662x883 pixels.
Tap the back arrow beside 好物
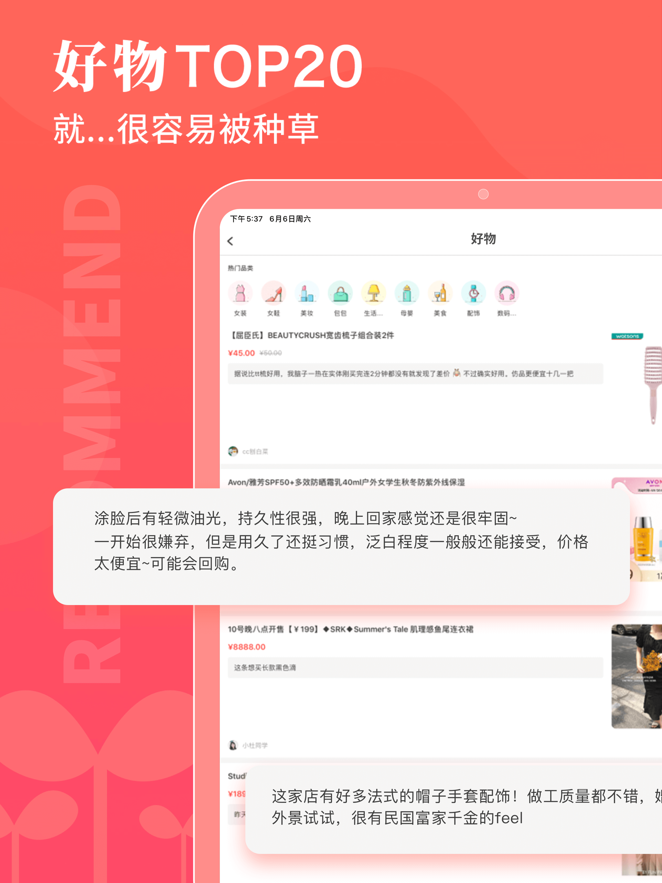230,241
